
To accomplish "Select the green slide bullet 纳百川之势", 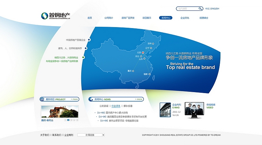I will click(83, 57).
